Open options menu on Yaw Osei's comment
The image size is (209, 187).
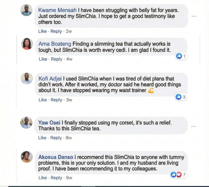pyautogui.click(x=193, y=126)
